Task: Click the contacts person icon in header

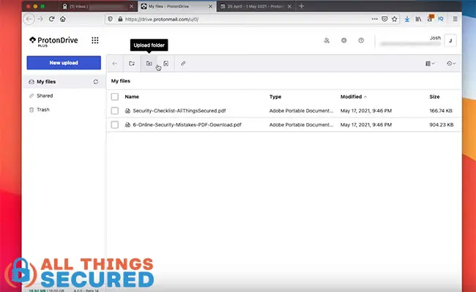Action: [x=327, y=40]
